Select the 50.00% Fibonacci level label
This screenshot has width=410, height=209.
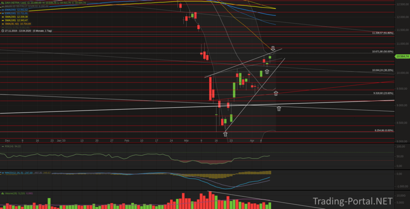[382, 51]
